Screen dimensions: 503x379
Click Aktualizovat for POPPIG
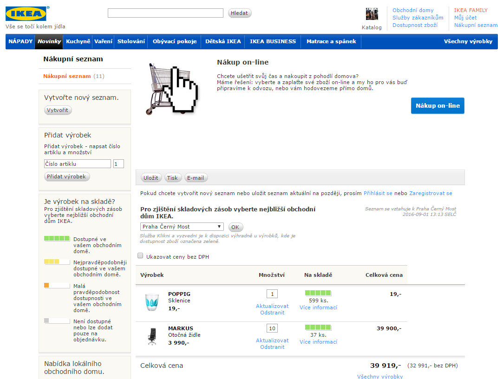[x=272, y=306]
